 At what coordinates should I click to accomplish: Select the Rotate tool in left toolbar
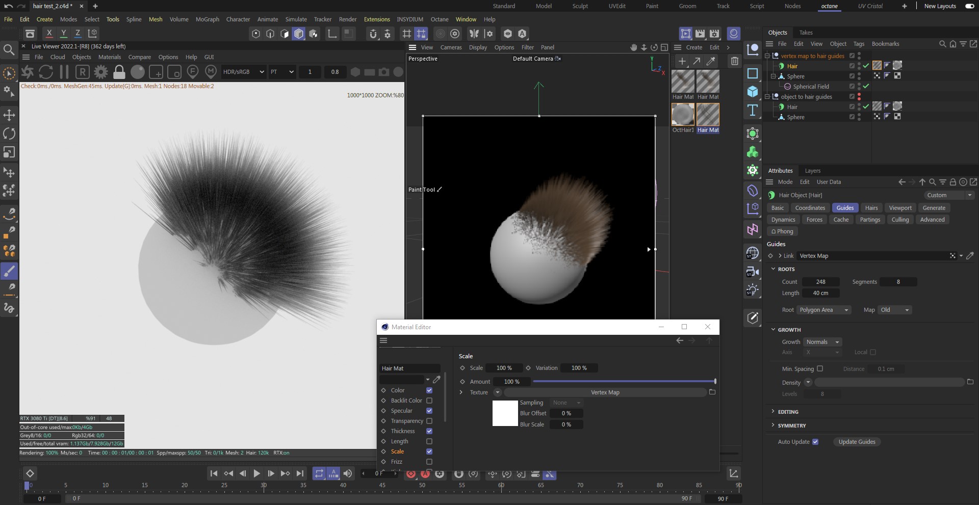(9, 134)
